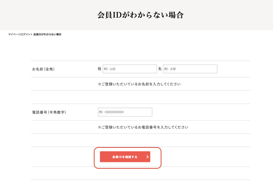The image size is (273, 182).
Task: Open the マイページログイン breadcrumb link
Action: coord(19,35)
